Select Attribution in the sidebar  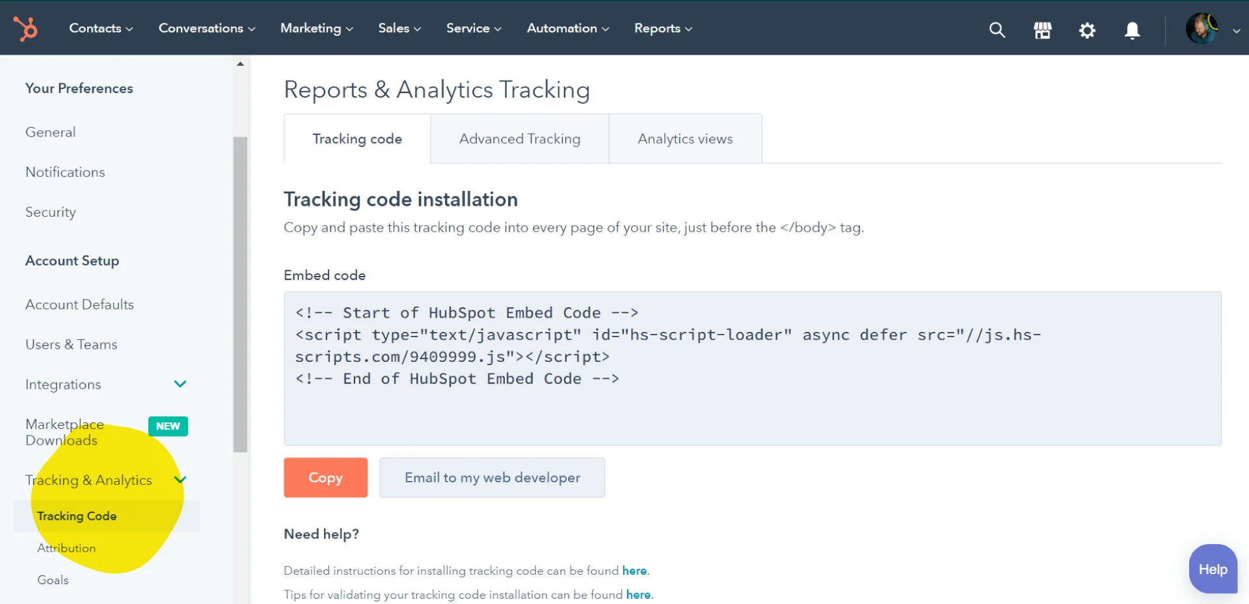click(x=66, y=547)
